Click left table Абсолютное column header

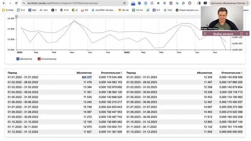point(84,73)
